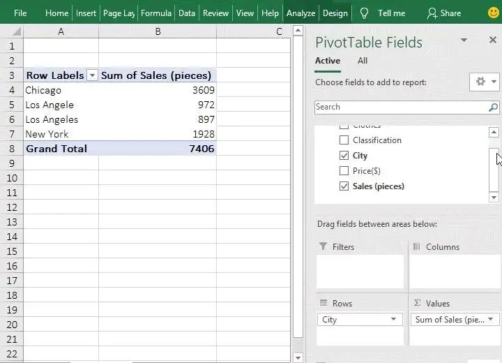
Task: Switch to the Design ribbon tab
Action: tap(335, 13)
